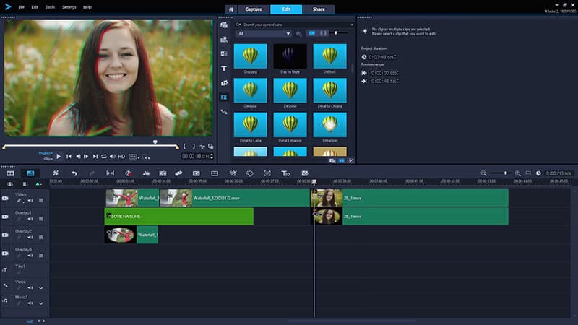This screenshot has width=578, height=325.
Task: Open the filter category dropdown showing All
Action: tap(263, 33)
